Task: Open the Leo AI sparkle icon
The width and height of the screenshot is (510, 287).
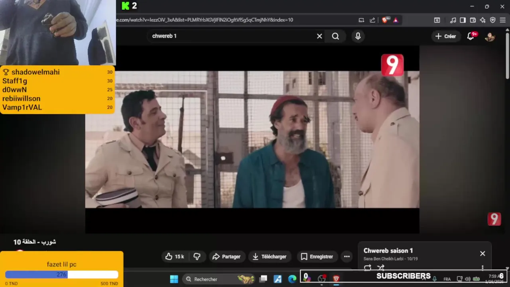Action: [483, 20]
